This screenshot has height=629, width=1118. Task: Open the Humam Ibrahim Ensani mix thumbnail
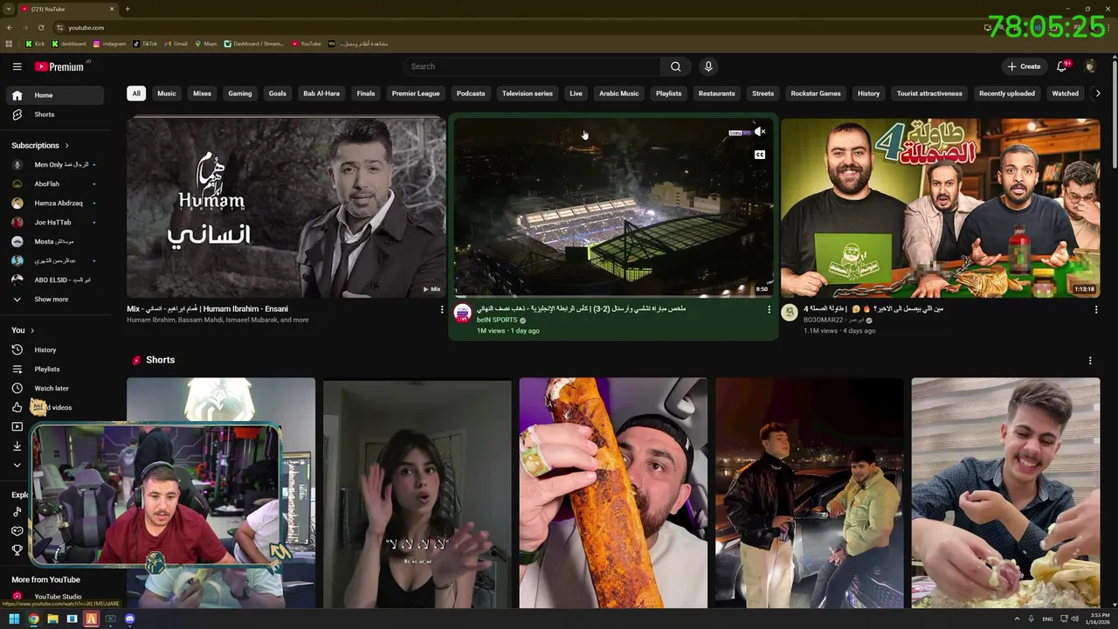[286, 208]
